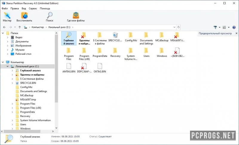Open $ Системные файлы folder icon

point(100,38)
